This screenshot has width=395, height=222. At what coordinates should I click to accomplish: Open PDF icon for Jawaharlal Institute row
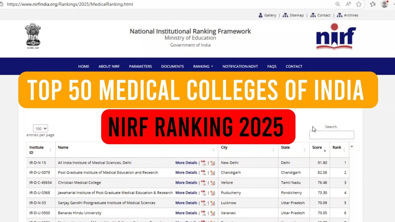click(x=203, y=193)
